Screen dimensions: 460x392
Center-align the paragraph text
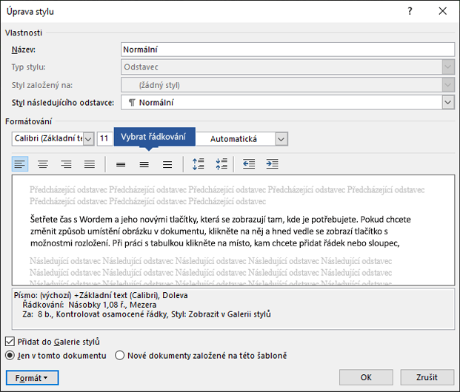(x=43, y=163)
